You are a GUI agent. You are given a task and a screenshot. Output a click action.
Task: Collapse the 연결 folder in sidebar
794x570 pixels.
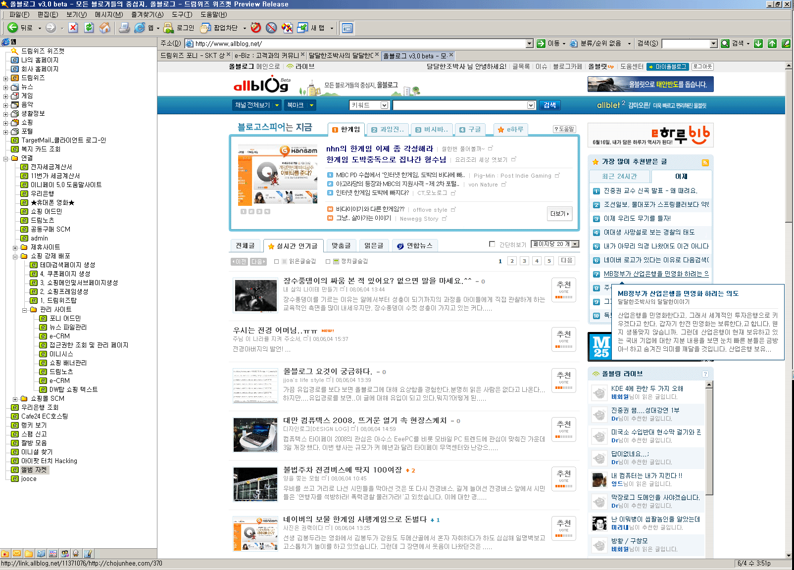point(6,159)
